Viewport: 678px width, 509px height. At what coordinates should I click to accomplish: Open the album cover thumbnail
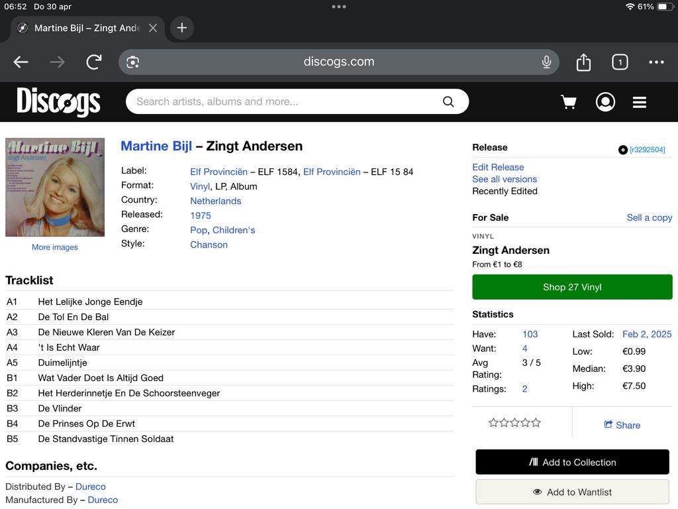coord(55,188)
